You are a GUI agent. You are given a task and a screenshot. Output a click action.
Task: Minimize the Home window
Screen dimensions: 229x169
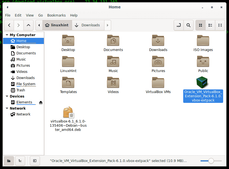click(x=202, y=7)
